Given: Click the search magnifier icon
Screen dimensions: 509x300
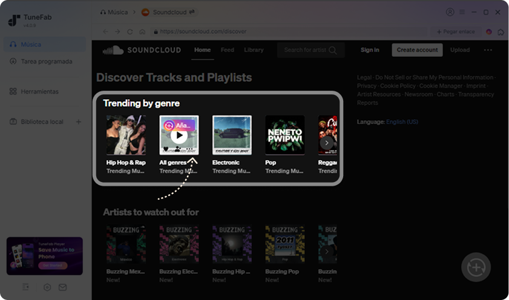Looking at the screenshot, I should tap(333, 50).
